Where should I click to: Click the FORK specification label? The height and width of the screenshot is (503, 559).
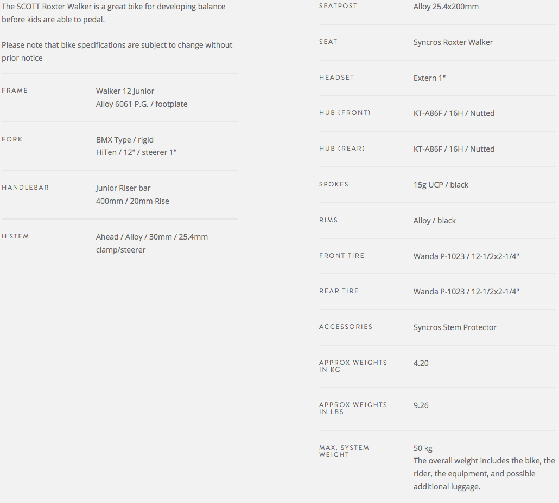coord(12,139)
